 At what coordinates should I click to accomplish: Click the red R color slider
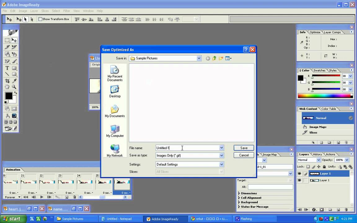pos(326,76)
